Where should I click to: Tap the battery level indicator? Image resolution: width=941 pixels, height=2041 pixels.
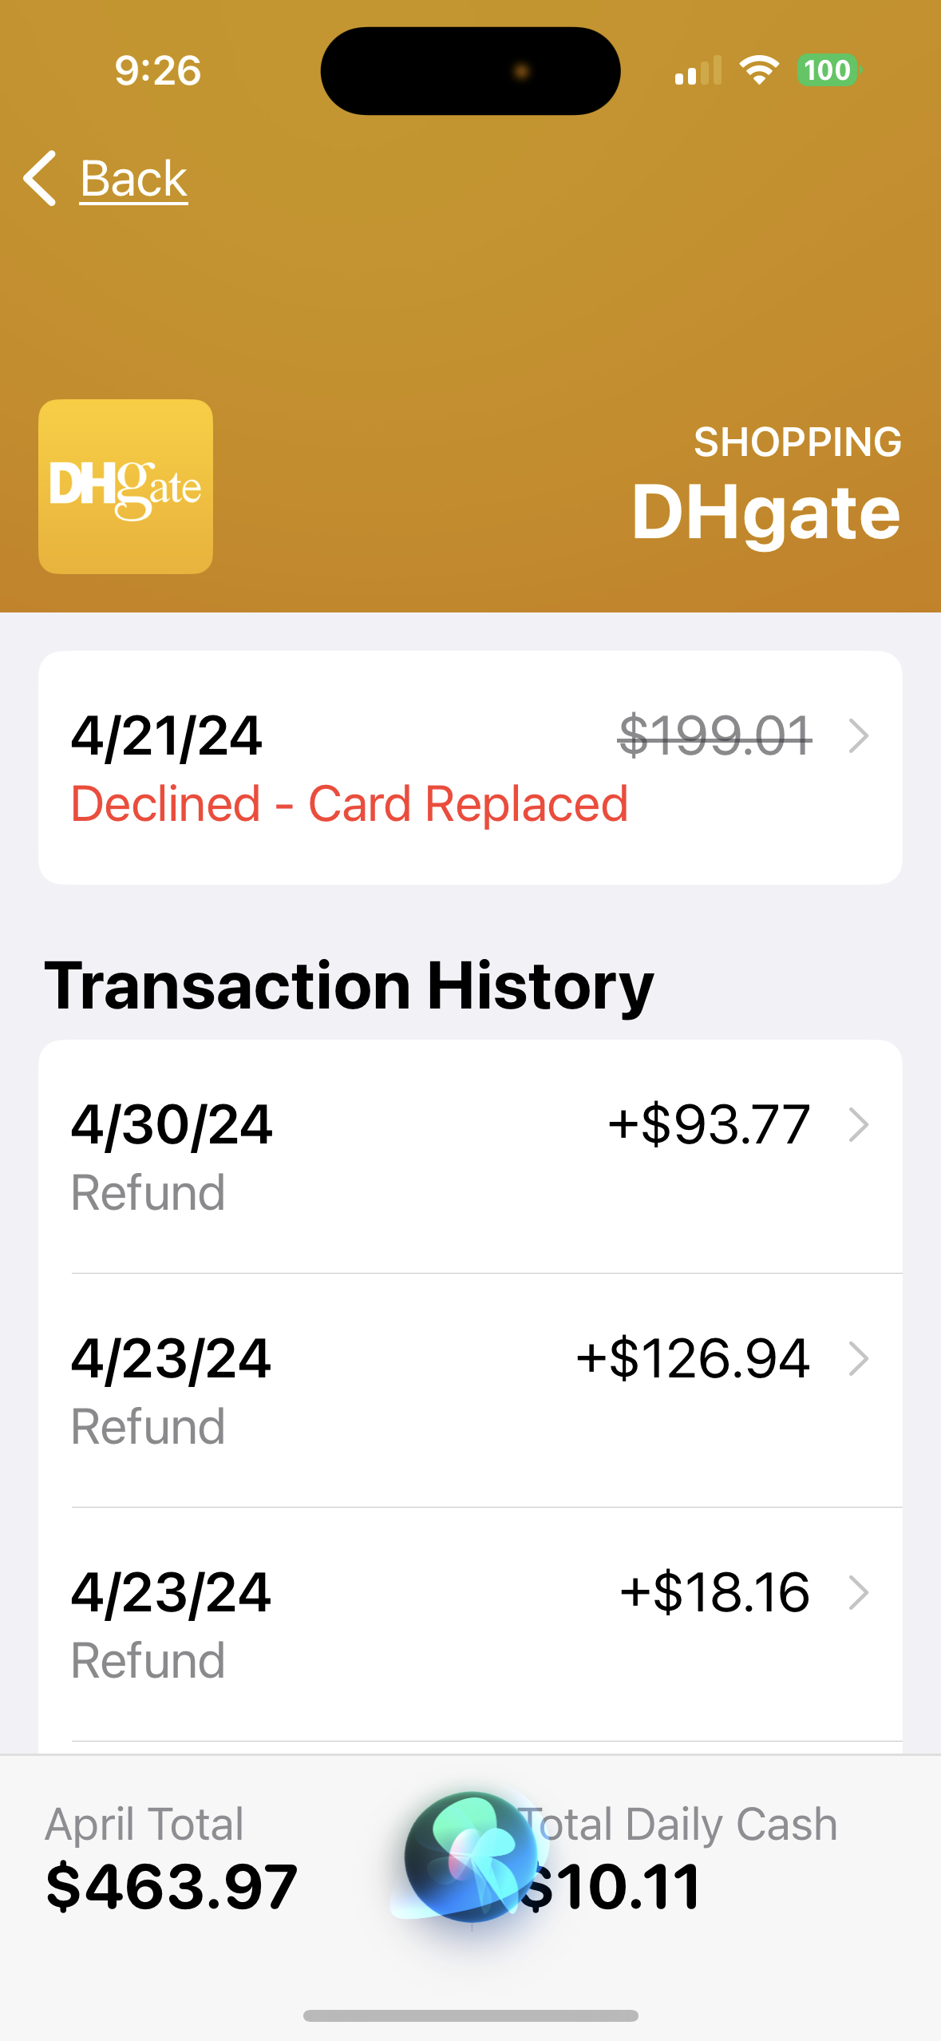[x=828, y=70]
